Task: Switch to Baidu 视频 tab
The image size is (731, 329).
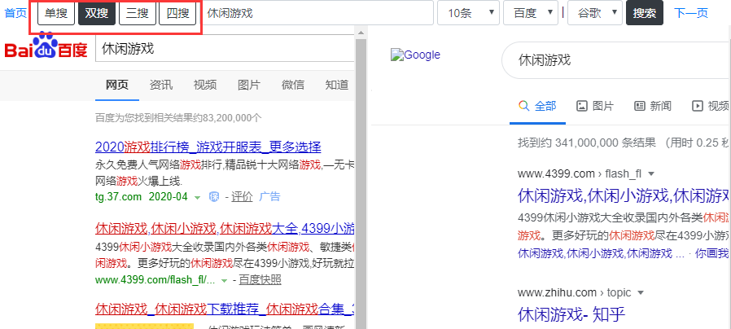Action: (205, 85)
